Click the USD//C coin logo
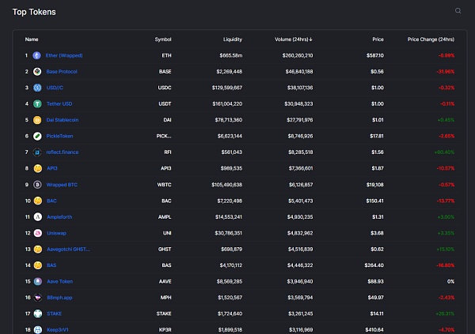475x334 pixels. (37, 88)
